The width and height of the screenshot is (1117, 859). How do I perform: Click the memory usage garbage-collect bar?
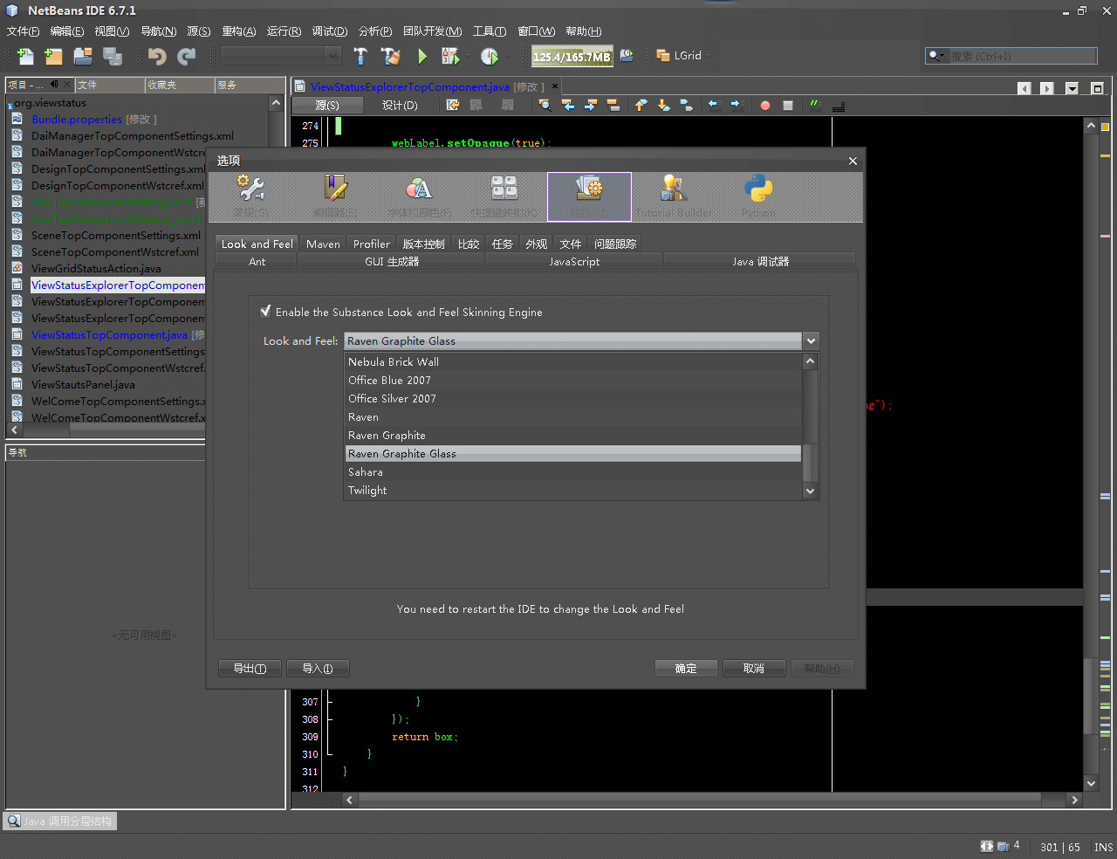point(572,57)
